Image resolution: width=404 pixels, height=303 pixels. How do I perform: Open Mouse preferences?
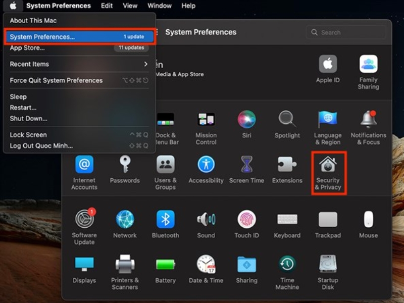[x=369, y=224]
